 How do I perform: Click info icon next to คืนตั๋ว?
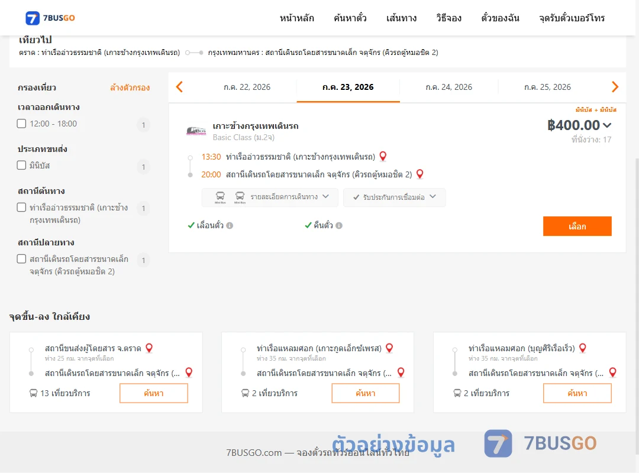[x=339, y=225]
